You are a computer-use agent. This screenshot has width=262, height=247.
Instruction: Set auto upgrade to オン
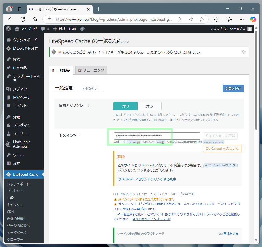pyautogui.click(x=150, y=106)
